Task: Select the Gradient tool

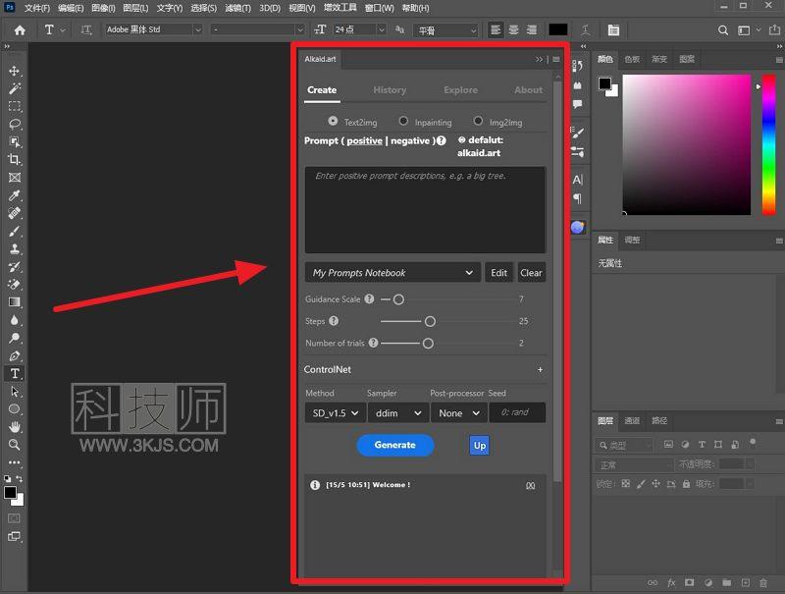Action: coord(14,302)
